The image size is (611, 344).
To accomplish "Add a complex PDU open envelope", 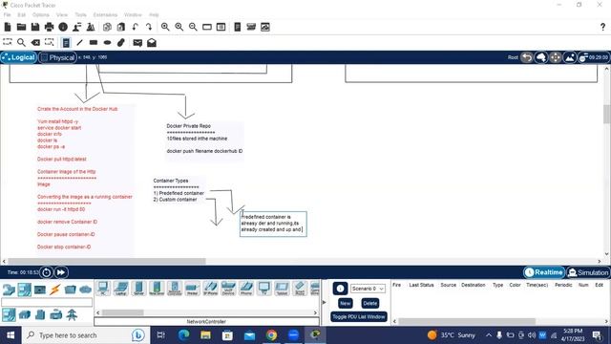I will (152, 42).
